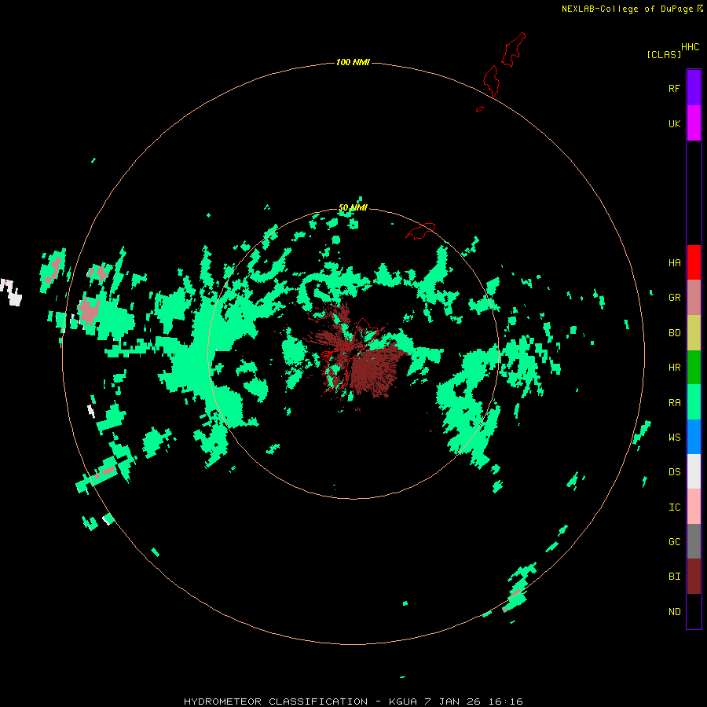Click the GC legend label
The width and height of the screenshot is (707, 707).
point(674,542)
